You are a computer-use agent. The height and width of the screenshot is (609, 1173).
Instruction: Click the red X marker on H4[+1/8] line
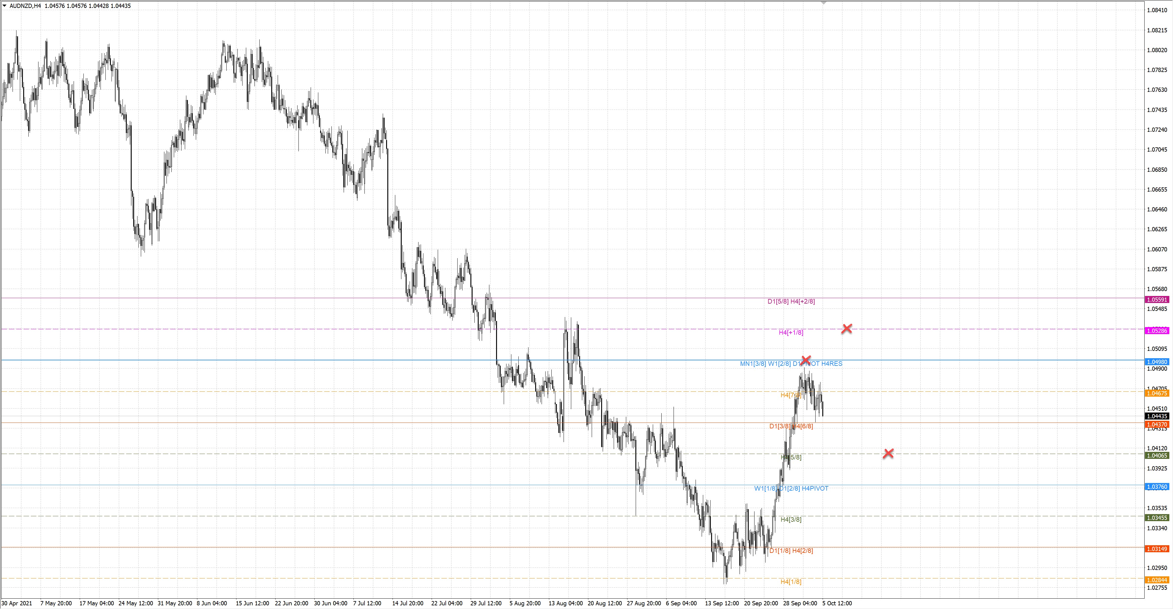click(x=846, y=328)
